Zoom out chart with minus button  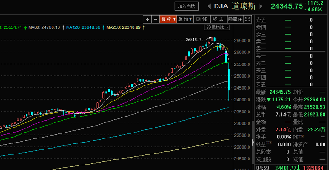[155, 19]
